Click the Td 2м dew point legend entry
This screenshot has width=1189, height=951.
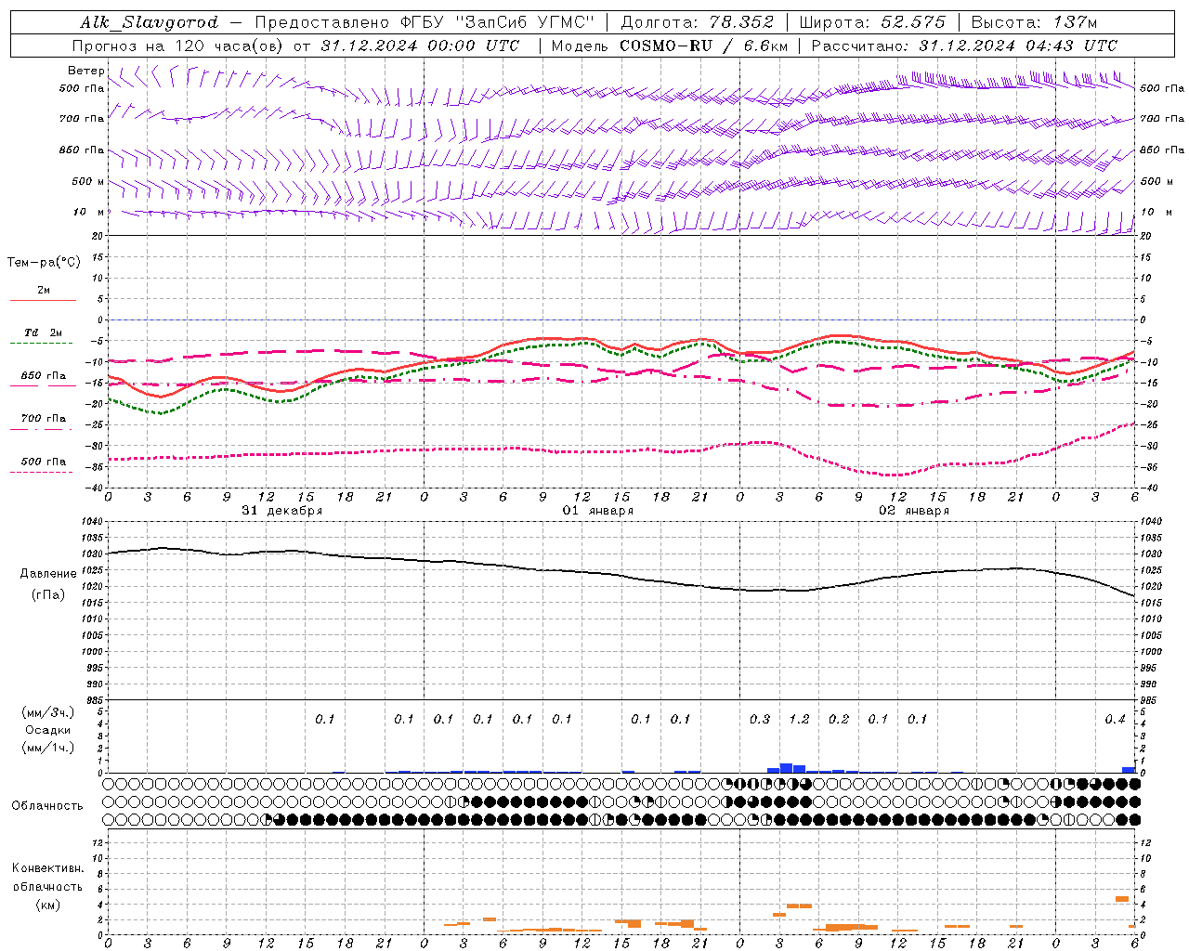[x=44, y=332]
